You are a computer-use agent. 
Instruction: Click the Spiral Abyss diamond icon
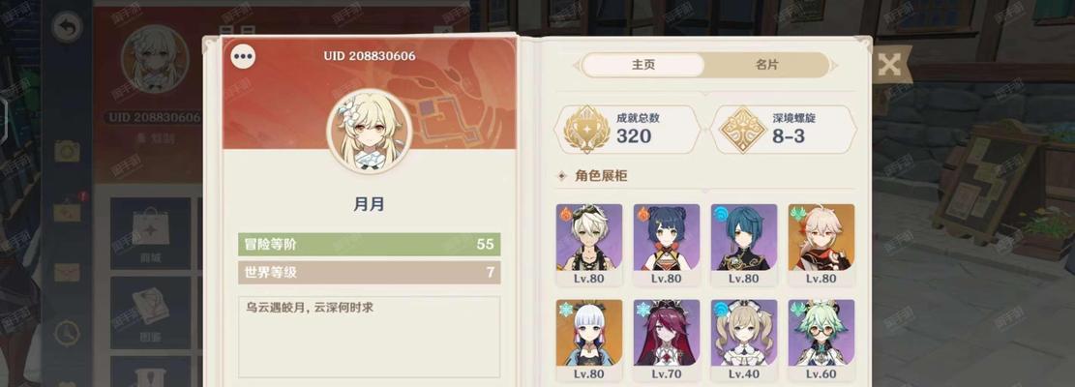point(742,130)
